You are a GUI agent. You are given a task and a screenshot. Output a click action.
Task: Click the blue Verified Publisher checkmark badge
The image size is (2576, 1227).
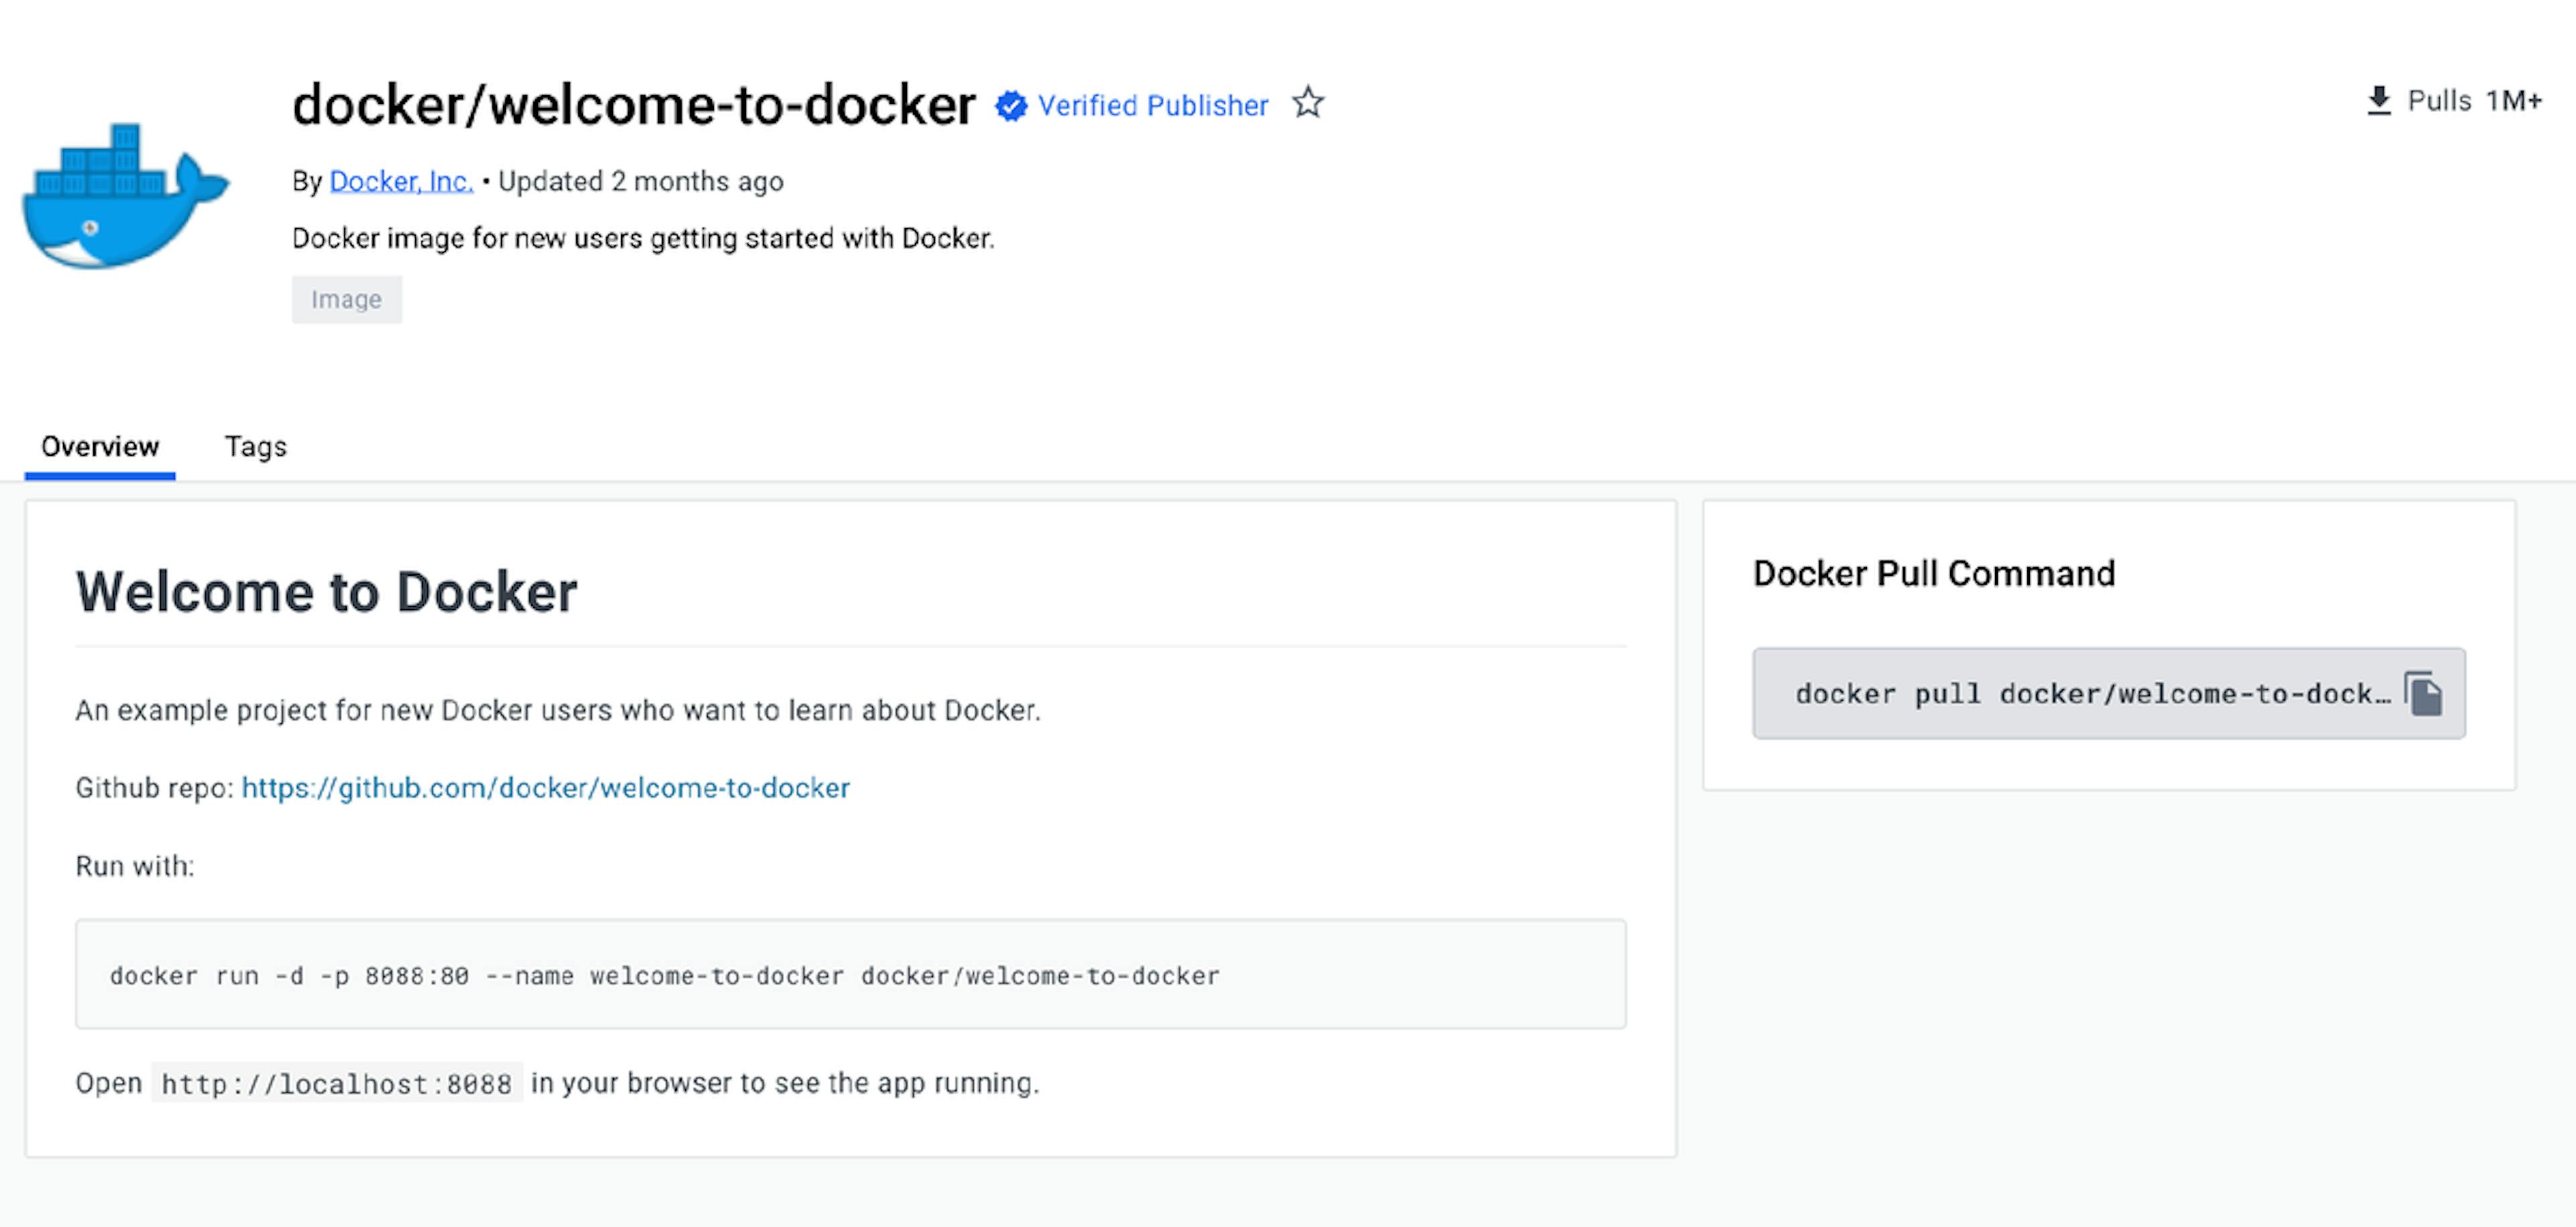point(1011,105)
